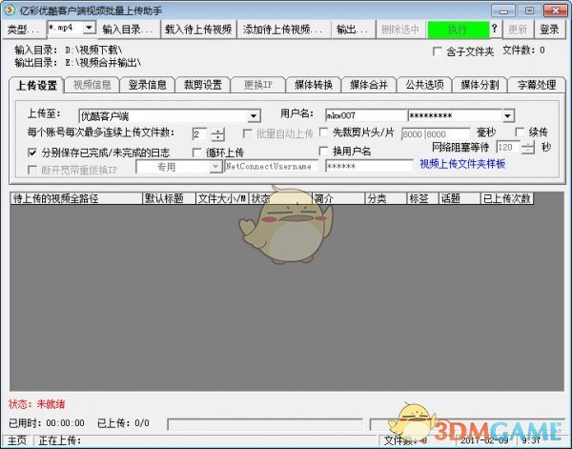Click the 输出 button

point(353,30)
